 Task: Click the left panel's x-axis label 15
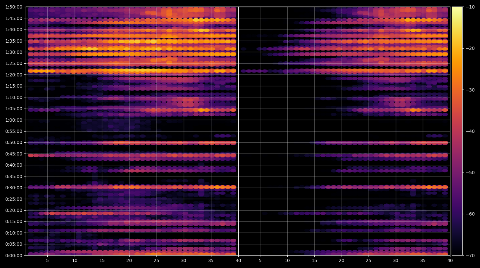(102, 261)
